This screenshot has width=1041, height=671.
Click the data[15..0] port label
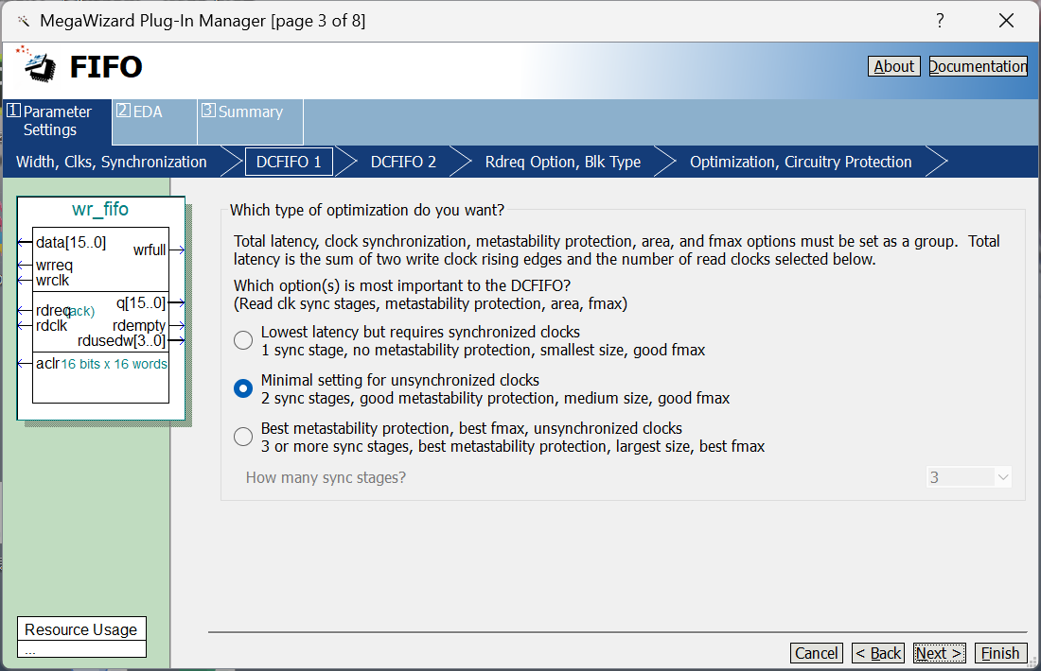(x=71, y=243)
